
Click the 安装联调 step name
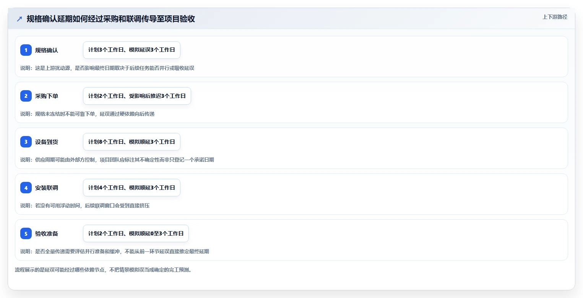click(x=47, y=188)
